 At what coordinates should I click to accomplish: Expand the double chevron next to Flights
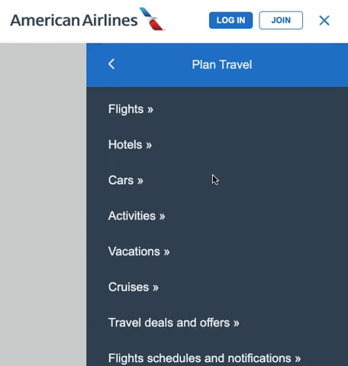click(150, 110)
